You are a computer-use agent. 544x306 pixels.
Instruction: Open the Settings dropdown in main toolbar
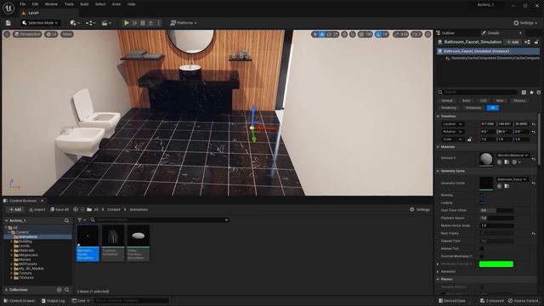[525, 23]
